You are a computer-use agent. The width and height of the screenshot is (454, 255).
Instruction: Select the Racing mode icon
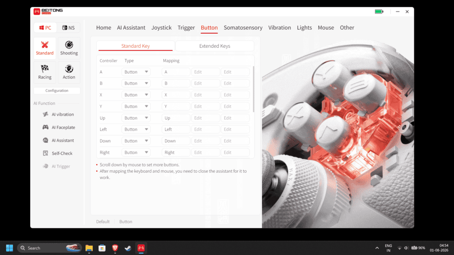coord(45,72)
